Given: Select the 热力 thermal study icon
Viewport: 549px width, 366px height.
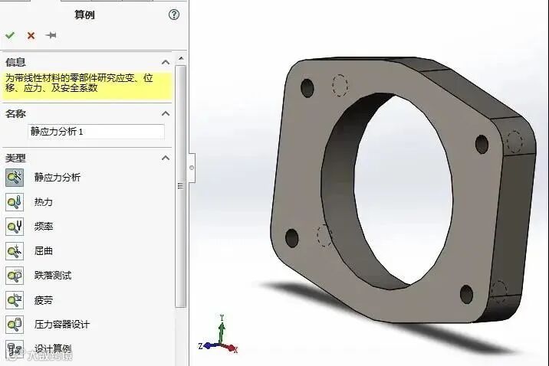Looking at the screenshot, I should coord(15,202).
